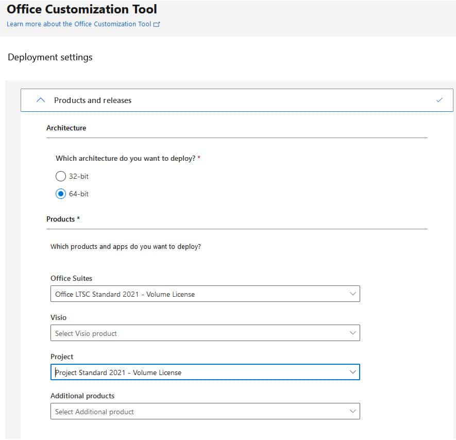This screenshot has height=440, width=456.
Task: Click the upward chevron icon on the section header
Action: coord(41,100)
